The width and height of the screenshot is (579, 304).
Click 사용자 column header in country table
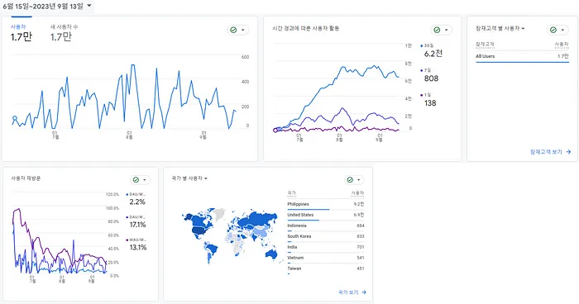tap(357, 193)
